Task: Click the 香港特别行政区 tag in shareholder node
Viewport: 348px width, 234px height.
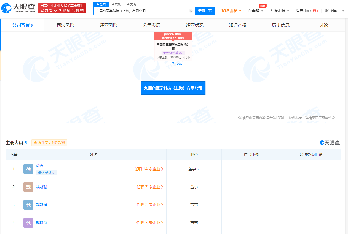Action: coord(173,53)
